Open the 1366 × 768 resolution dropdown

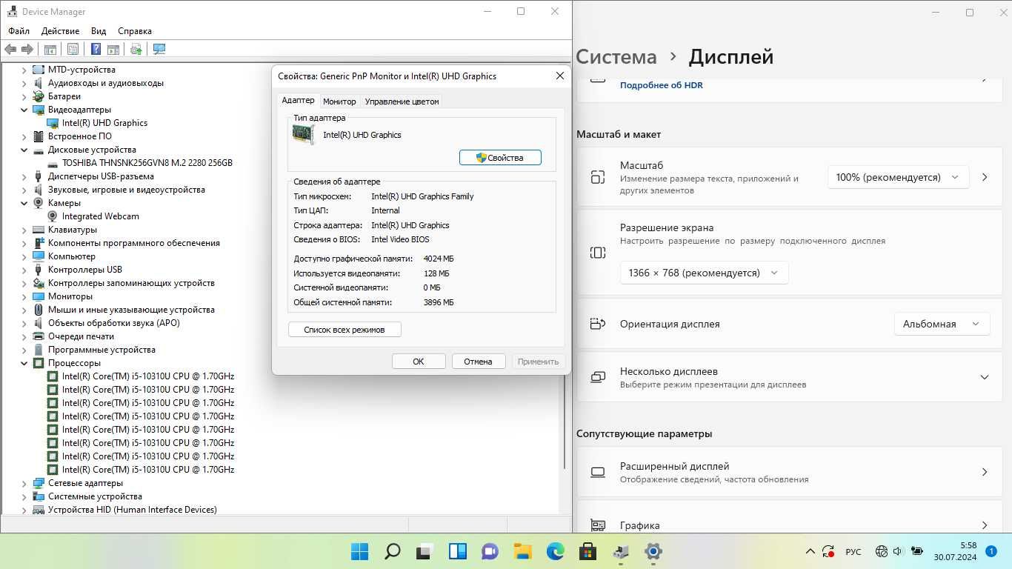(704, 273)
